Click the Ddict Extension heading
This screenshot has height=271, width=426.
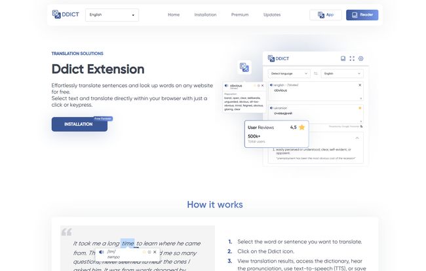[98, 69]
